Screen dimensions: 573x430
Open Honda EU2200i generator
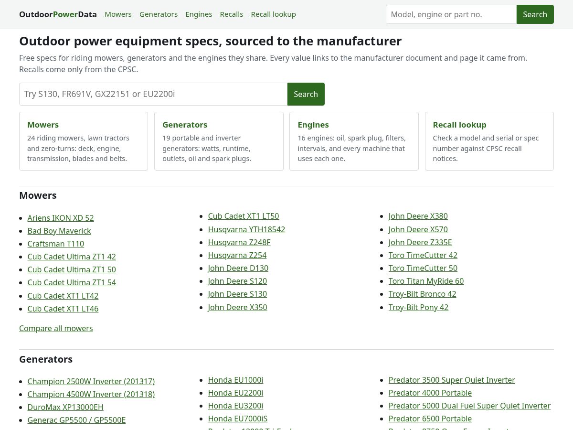point(236,393)
